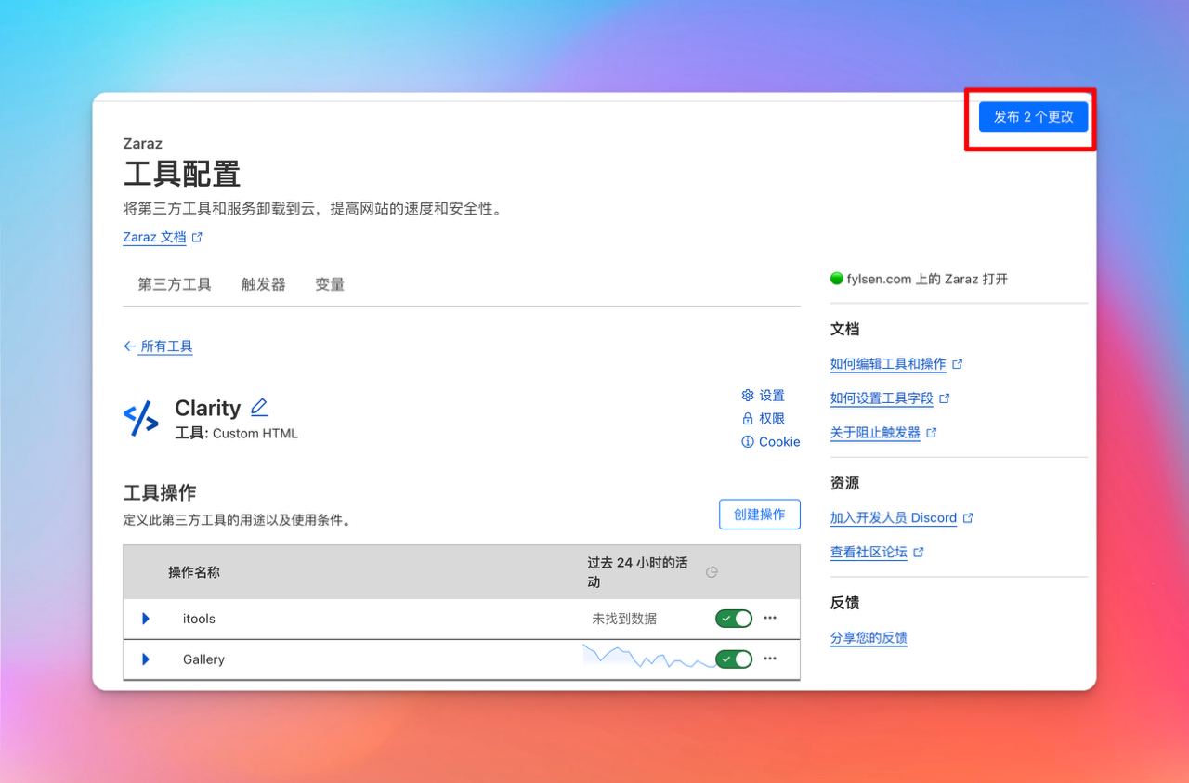The height and width of the screenshot is (783, 1189).
Task: Click external link icon beside Zaraz 文档
Action: click(x=197, y=237)
